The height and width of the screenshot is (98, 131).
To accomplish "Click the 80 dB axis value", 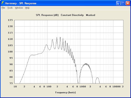I will point(11,77).
